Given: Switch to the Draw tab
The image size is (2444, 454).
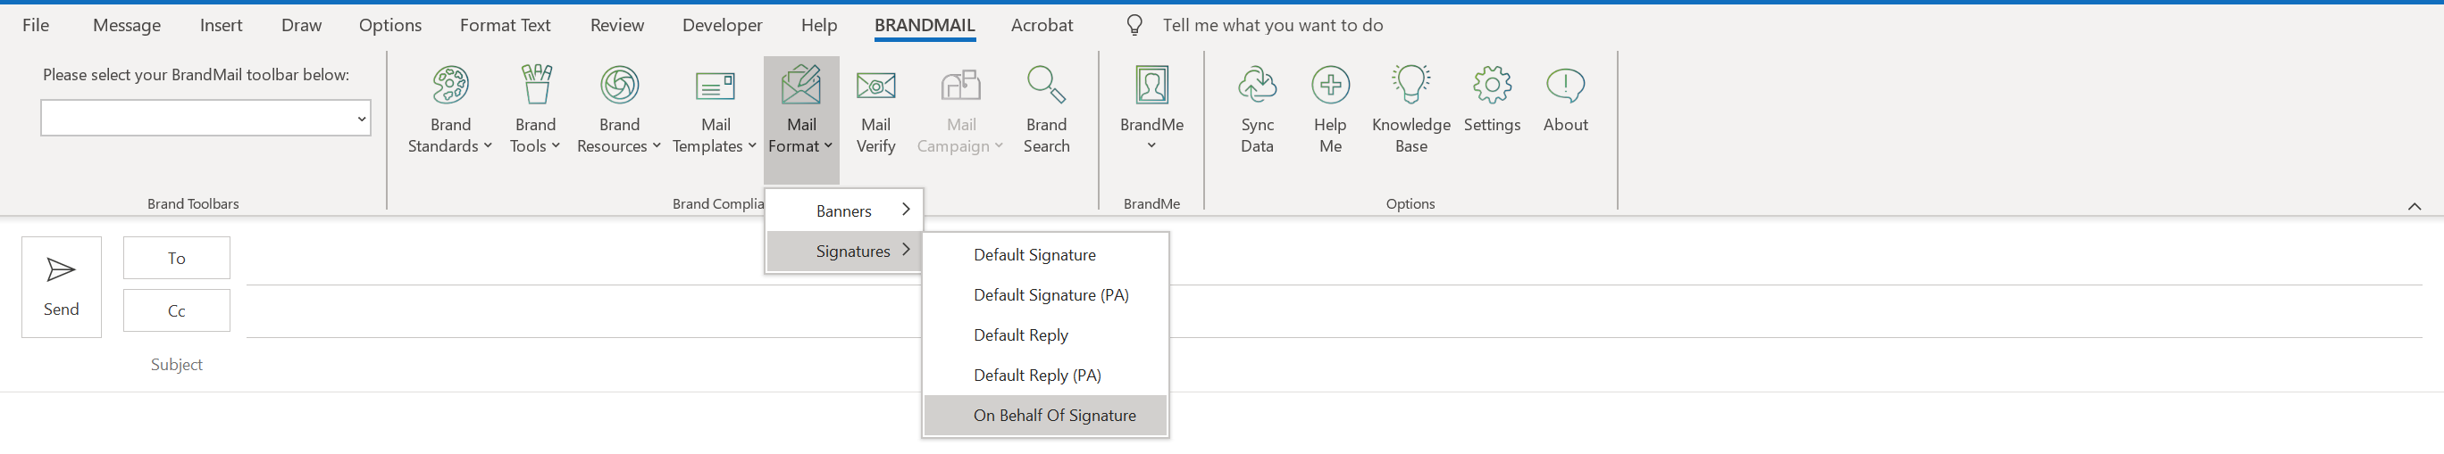Looking at the screenshot, I should click(x=302, y=26).
